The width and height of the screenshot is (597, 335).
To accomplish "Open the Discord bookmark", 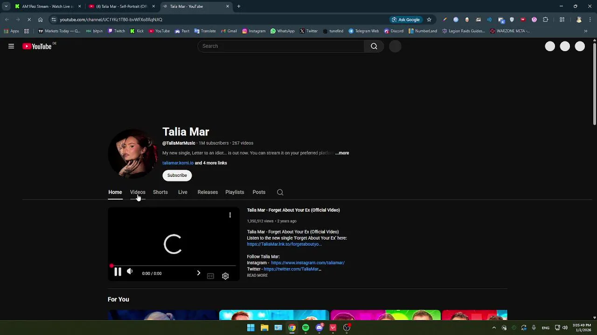I will pos(394,31).
